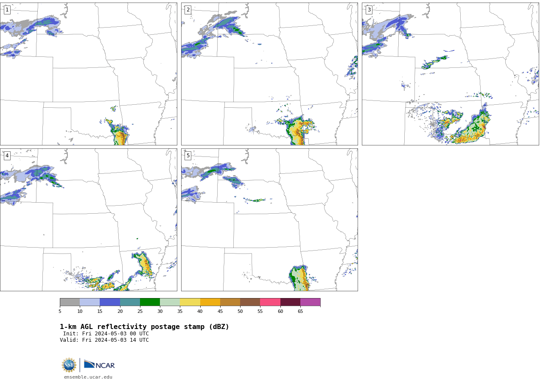Open ensemble member 5 reflectivity map
This screenshot has height=382, width=543.
pyautogui.click(x=269, y=220)
